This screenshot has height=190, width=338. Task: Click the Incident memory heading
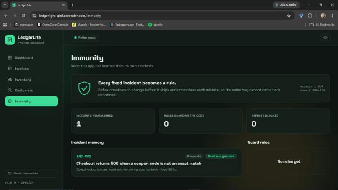(x=87, y=143)
